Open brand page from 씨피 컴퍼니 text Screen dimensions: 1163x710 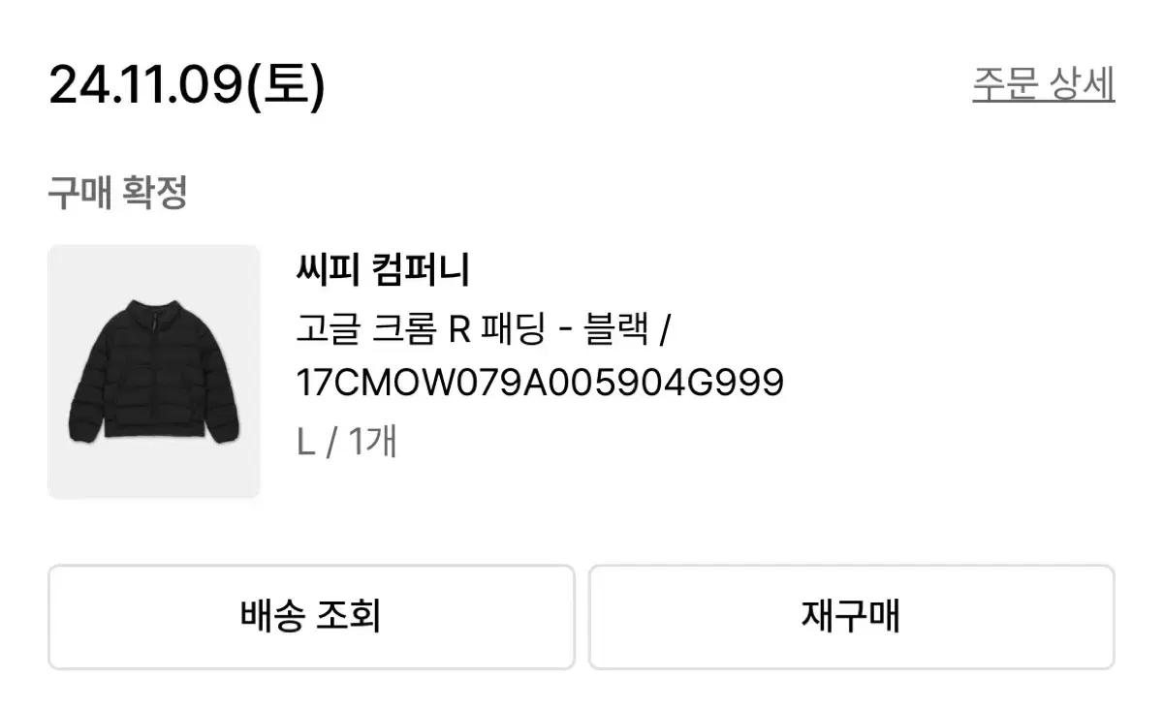(x=382, y=270)
